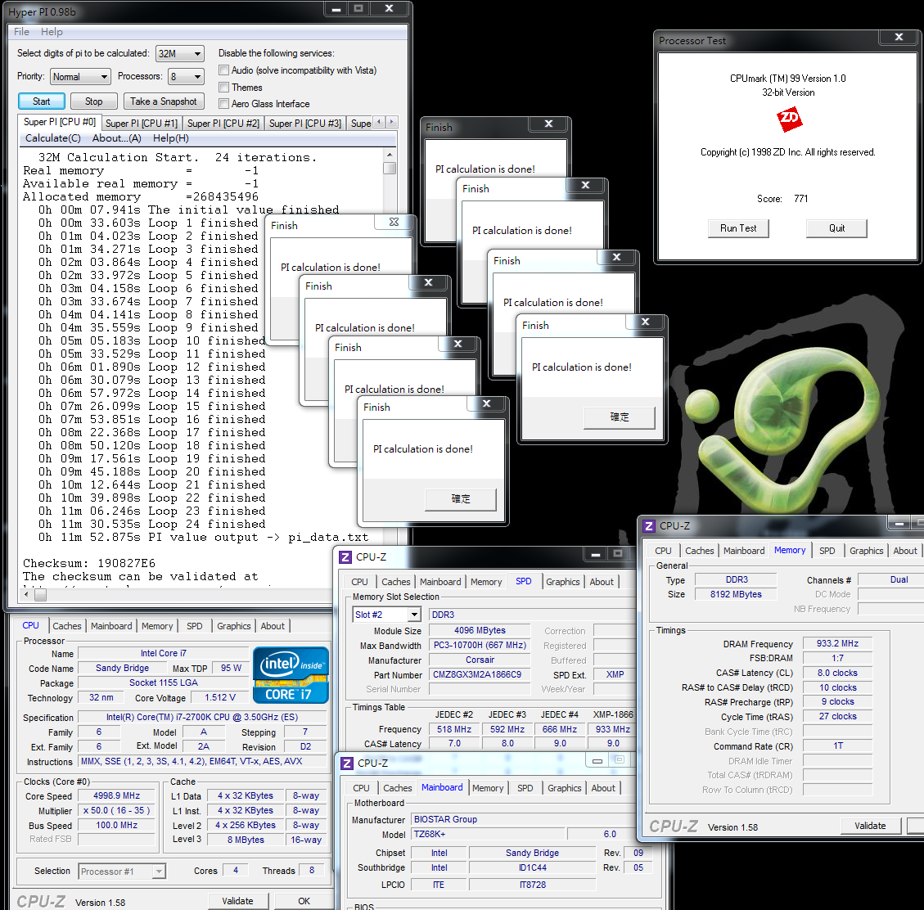Click Validate in the CPU-Z Memory window
This screenshot has height=910, width=924.
point(870,826)
